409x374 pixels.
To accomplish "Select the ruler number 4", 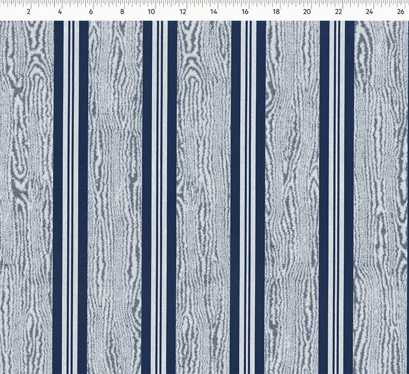I will (60, 12).
